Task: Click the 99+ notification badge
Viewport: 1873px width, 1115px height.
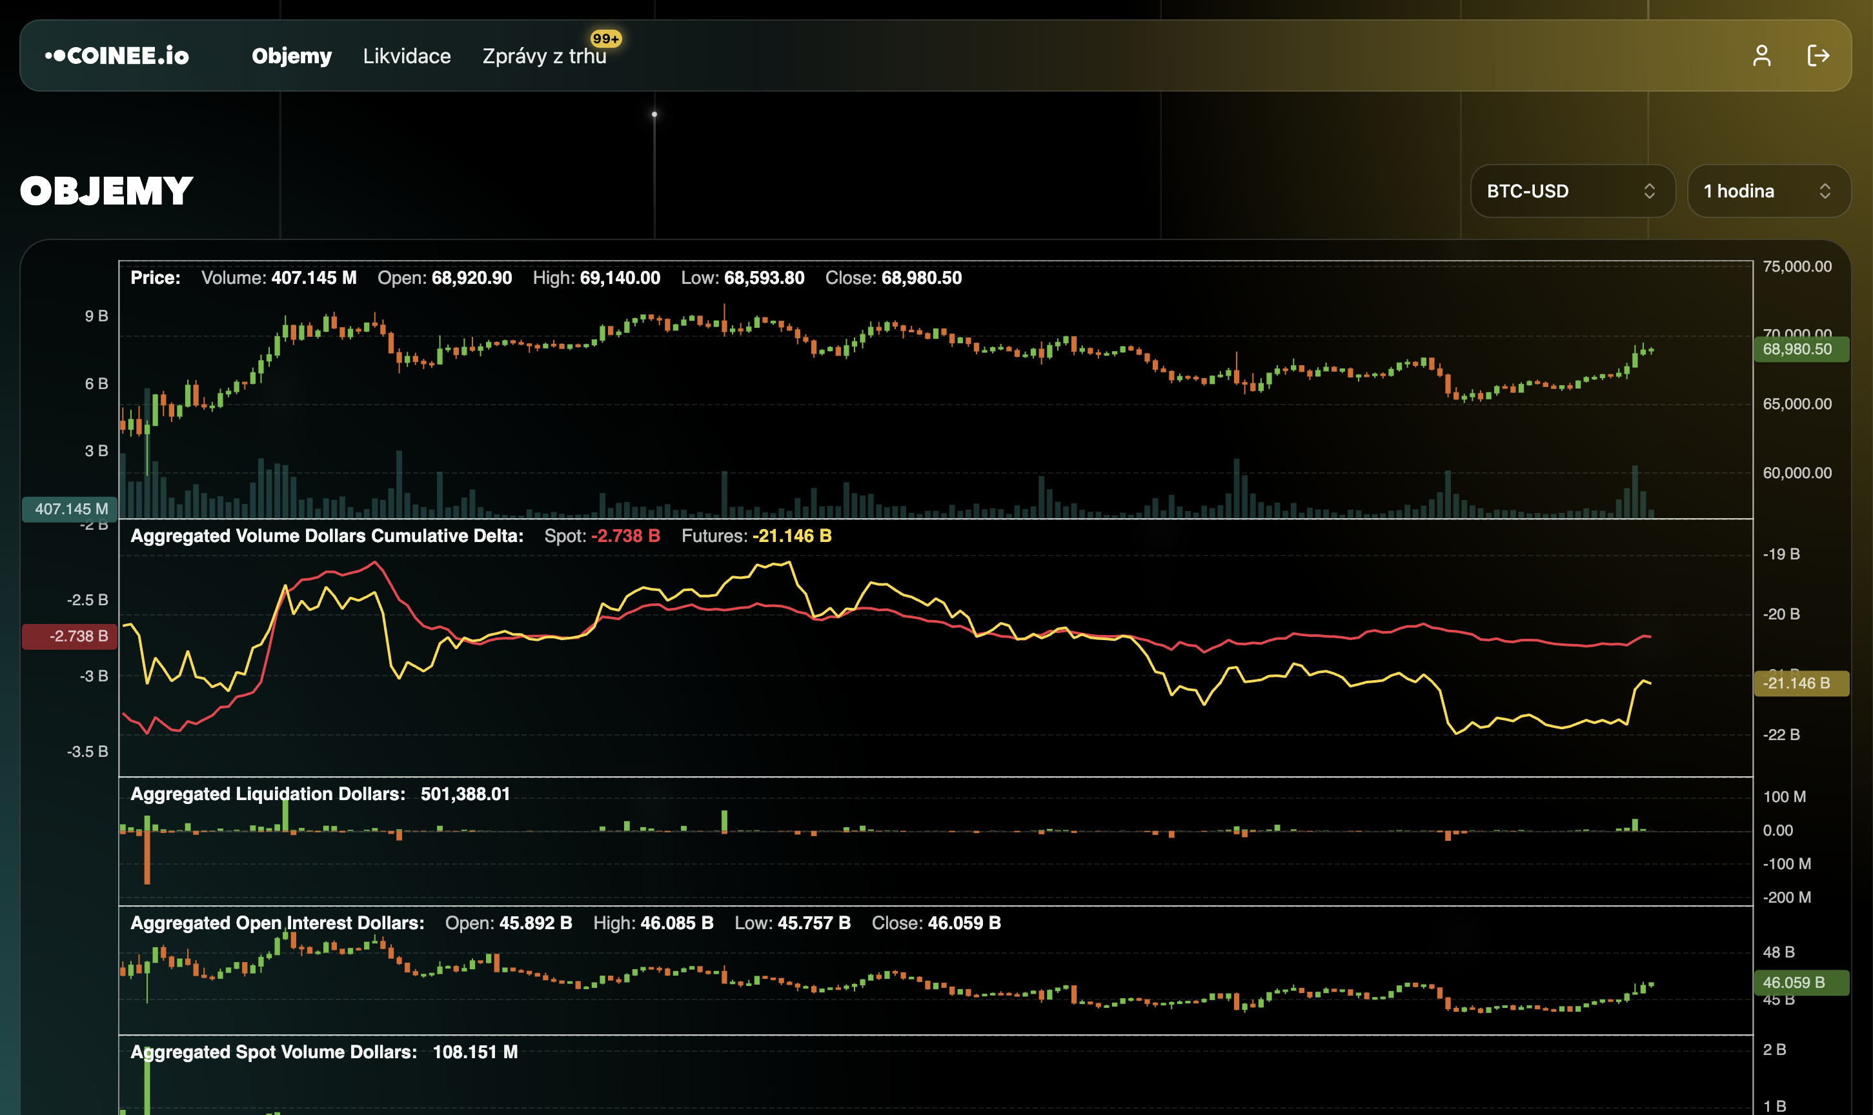Action: [x=605, y=38]
